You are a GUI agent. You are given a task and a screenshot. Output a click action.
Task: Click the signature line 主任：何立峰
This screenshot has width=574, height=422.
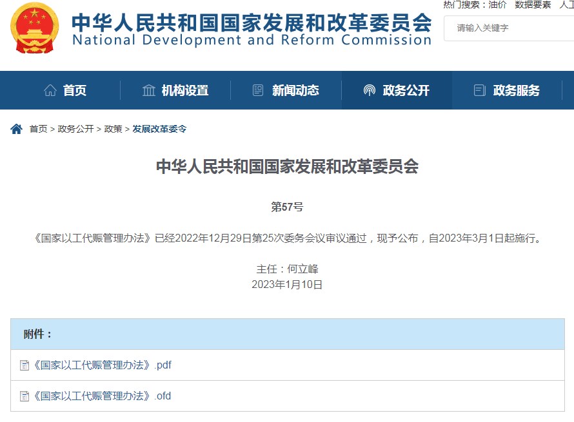click(x=287, y=269)
